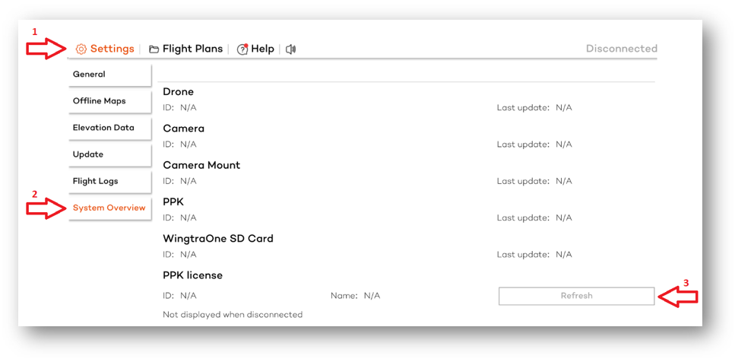Open the Flight Plans menu label

192,49
